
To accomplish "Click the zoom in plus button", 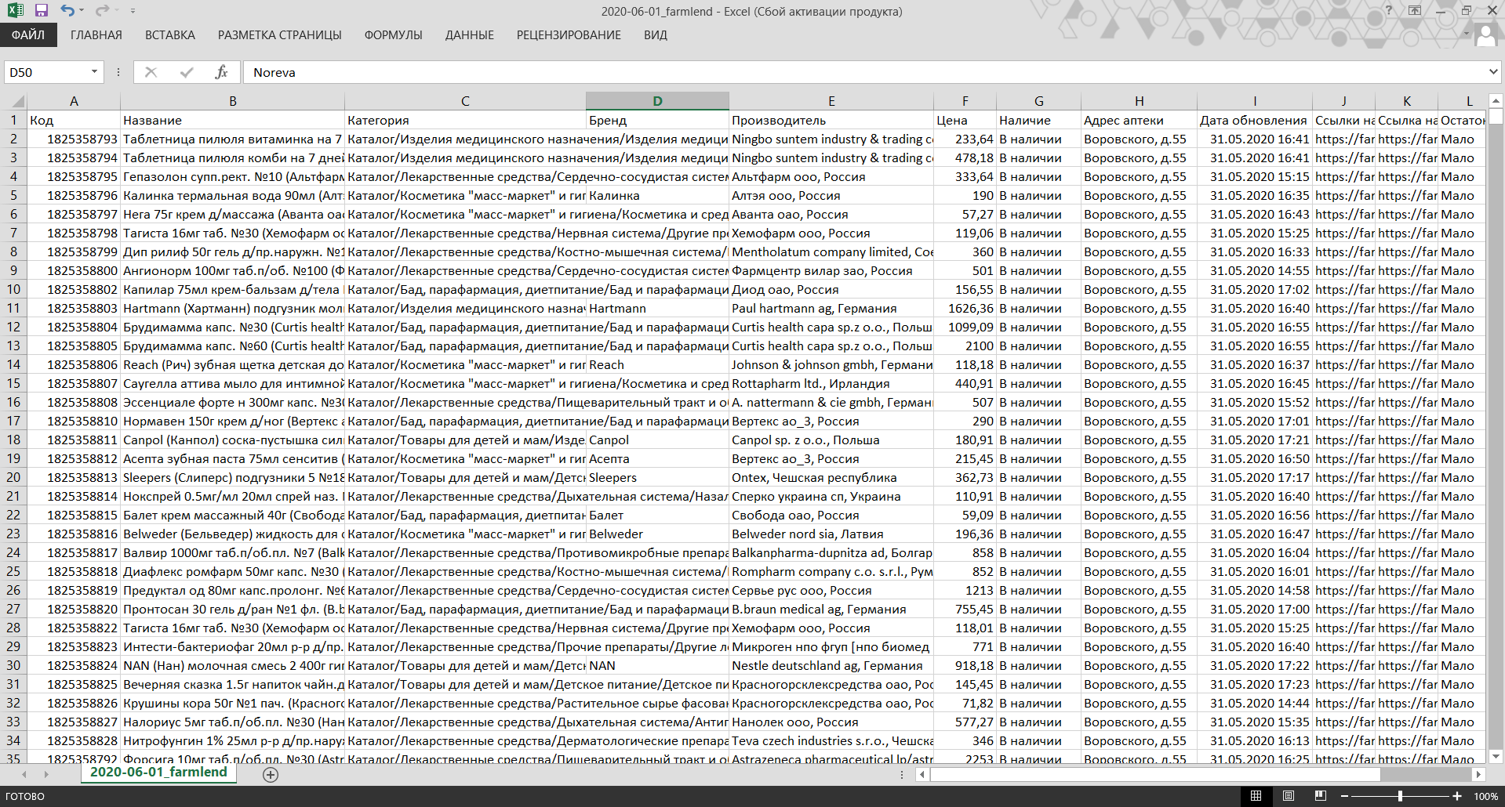I will (x=1457, y=796).
